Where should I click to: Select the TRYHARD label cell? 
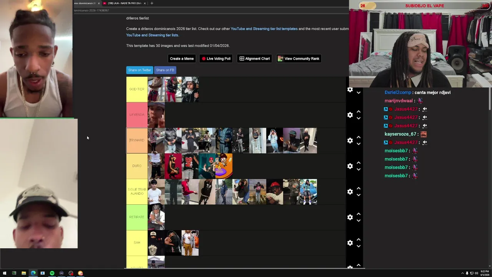(137, 140)
